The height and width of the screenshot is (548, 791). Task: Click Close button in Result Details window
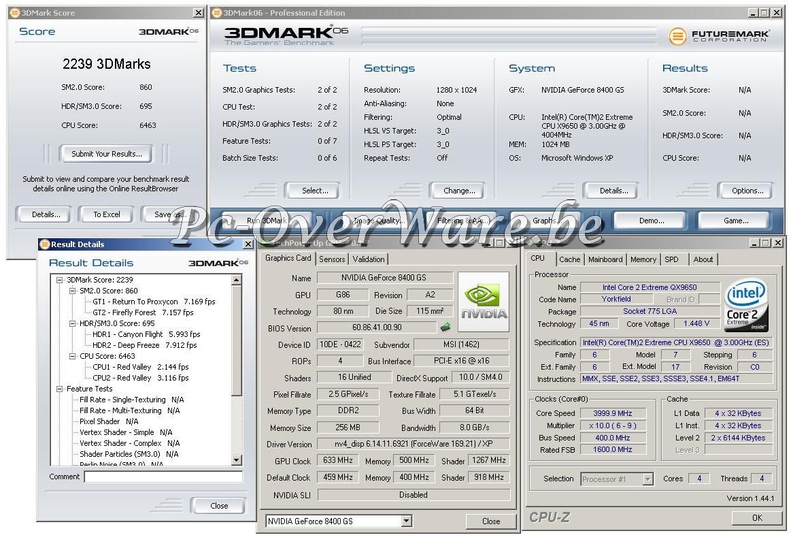click(219, 506)
